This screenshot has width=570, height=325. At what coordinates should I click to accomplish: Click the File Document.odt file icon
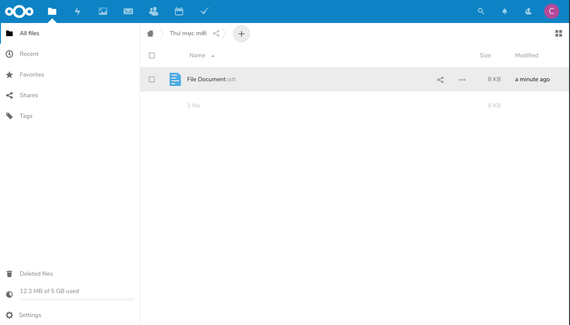point(175,79)
